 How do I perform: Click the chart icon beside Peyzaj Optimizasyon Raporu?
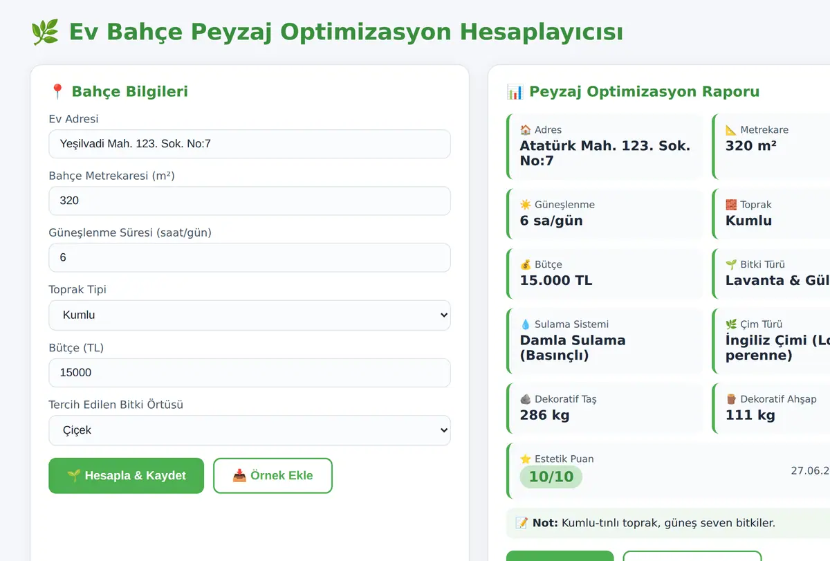coord(515,91)
